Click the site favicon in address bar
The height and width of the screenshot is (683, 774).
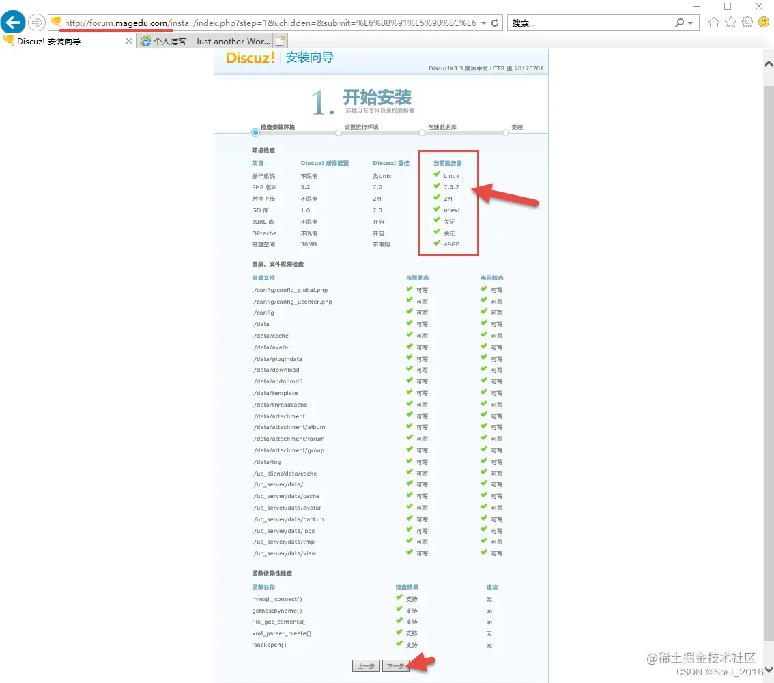click(x=56, y=23)
